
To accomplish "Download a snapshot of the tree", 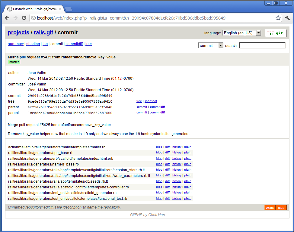I will click(151, 101).
